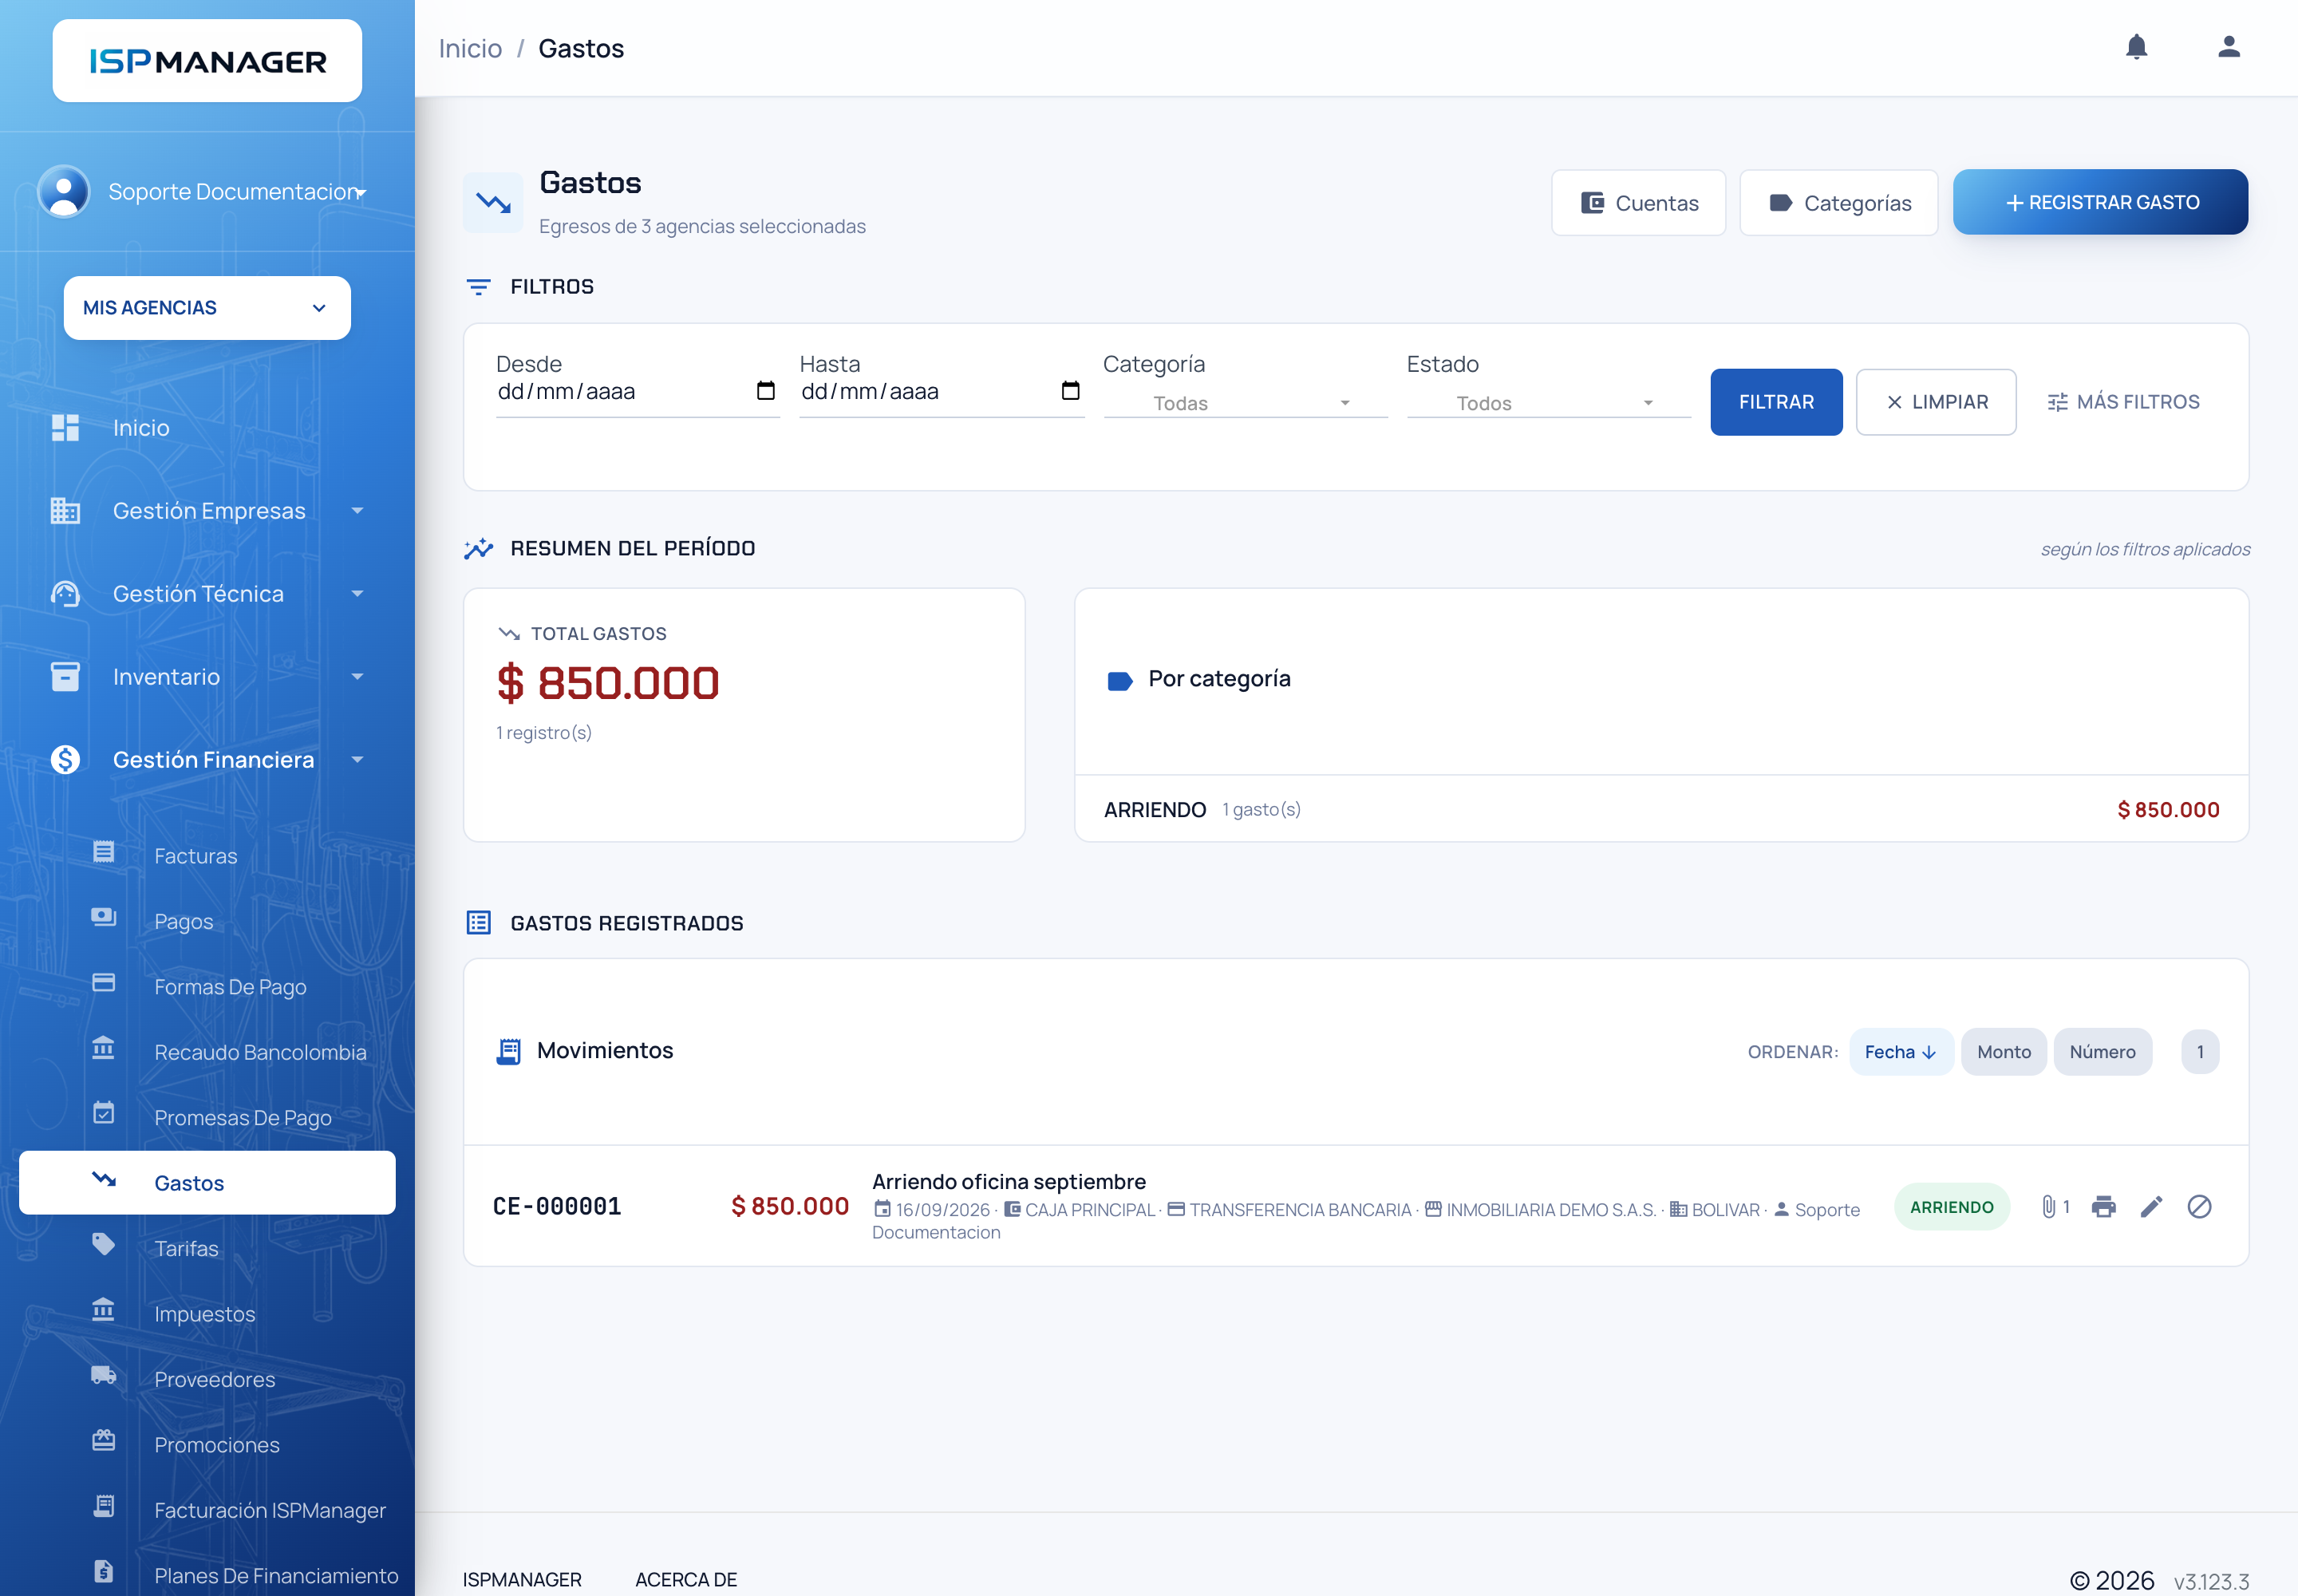The image size is (2298, 1596).
Task: Open the notifications bell
Action: [2136, 47]
